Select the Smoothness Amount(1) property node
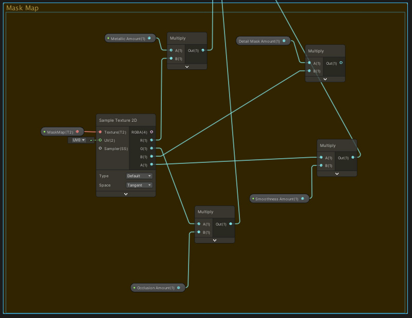 coord(277,199)
